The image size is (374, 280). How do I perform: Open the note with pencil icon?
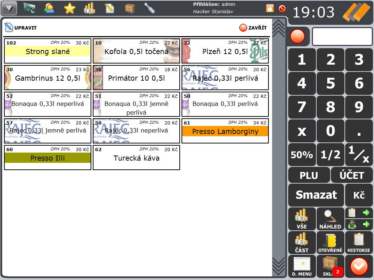pos(110,9)
